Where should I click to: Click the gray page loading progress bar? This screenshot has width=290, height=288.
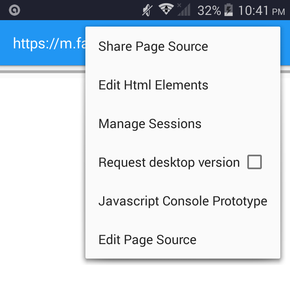pyautogui.click(x=40, y=72)
